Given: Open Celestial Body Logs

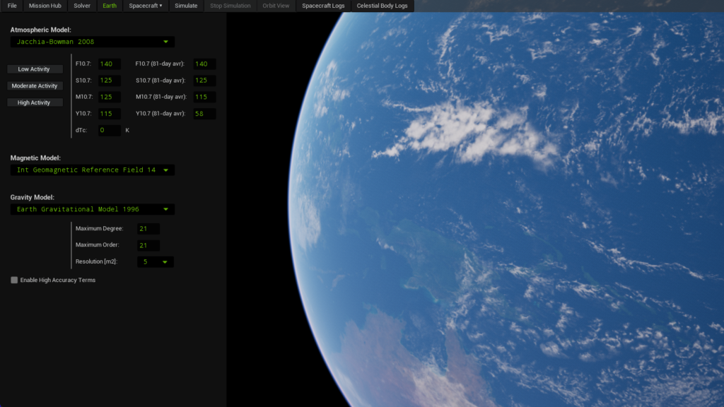Looking at the screenshot, I should pos(382,6).
